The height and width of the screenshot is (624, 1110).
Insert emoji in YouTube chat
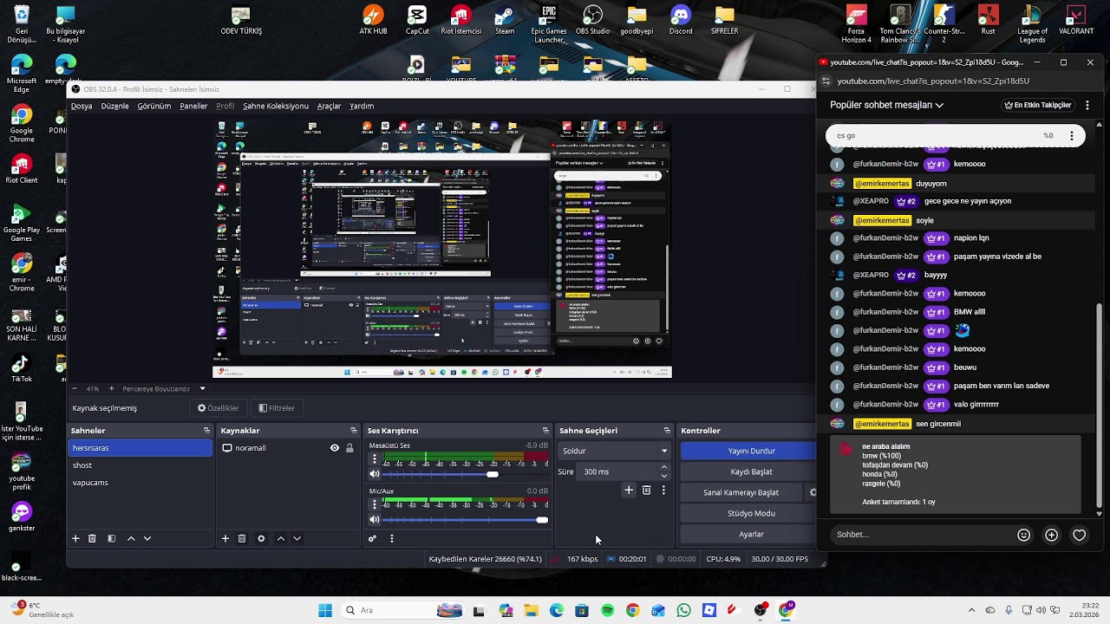pyautogui.click(x=1023, y=535)
